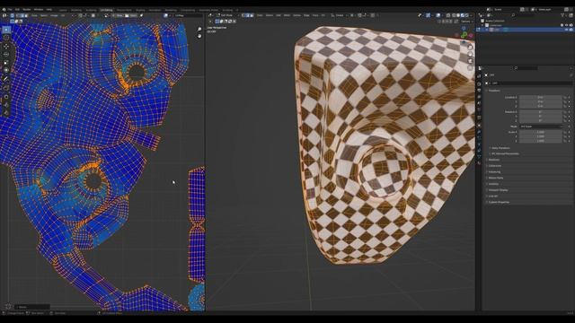Switch to the Sculpting workspace tab
The width and height of the screenshot is (575, 323).
pyautogui.click(x=91, y=10)
